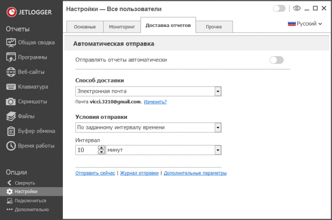Open the Общая сводка summary icon
This screenshot has width=332, height=220.
coord(11,42)
